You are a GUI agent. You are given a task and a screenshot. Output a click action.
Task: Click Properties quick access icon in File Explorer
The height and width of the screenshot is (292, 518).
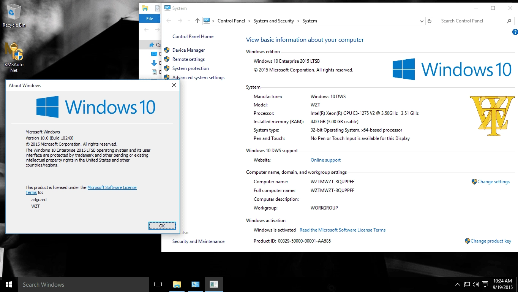click(x=157, y=8)
